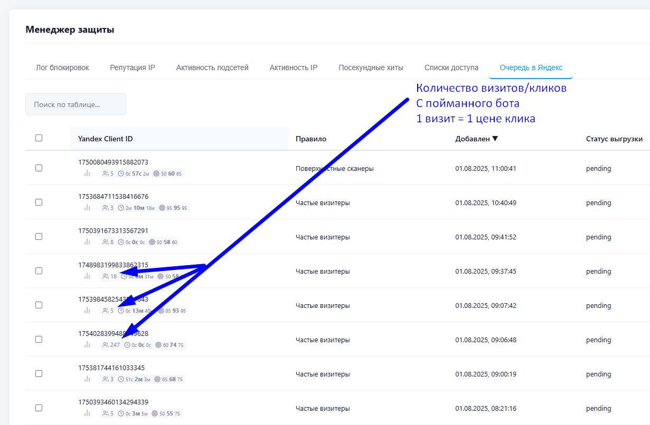
Task: Click Yandex Client ID column header
Action: pos(106,139)
